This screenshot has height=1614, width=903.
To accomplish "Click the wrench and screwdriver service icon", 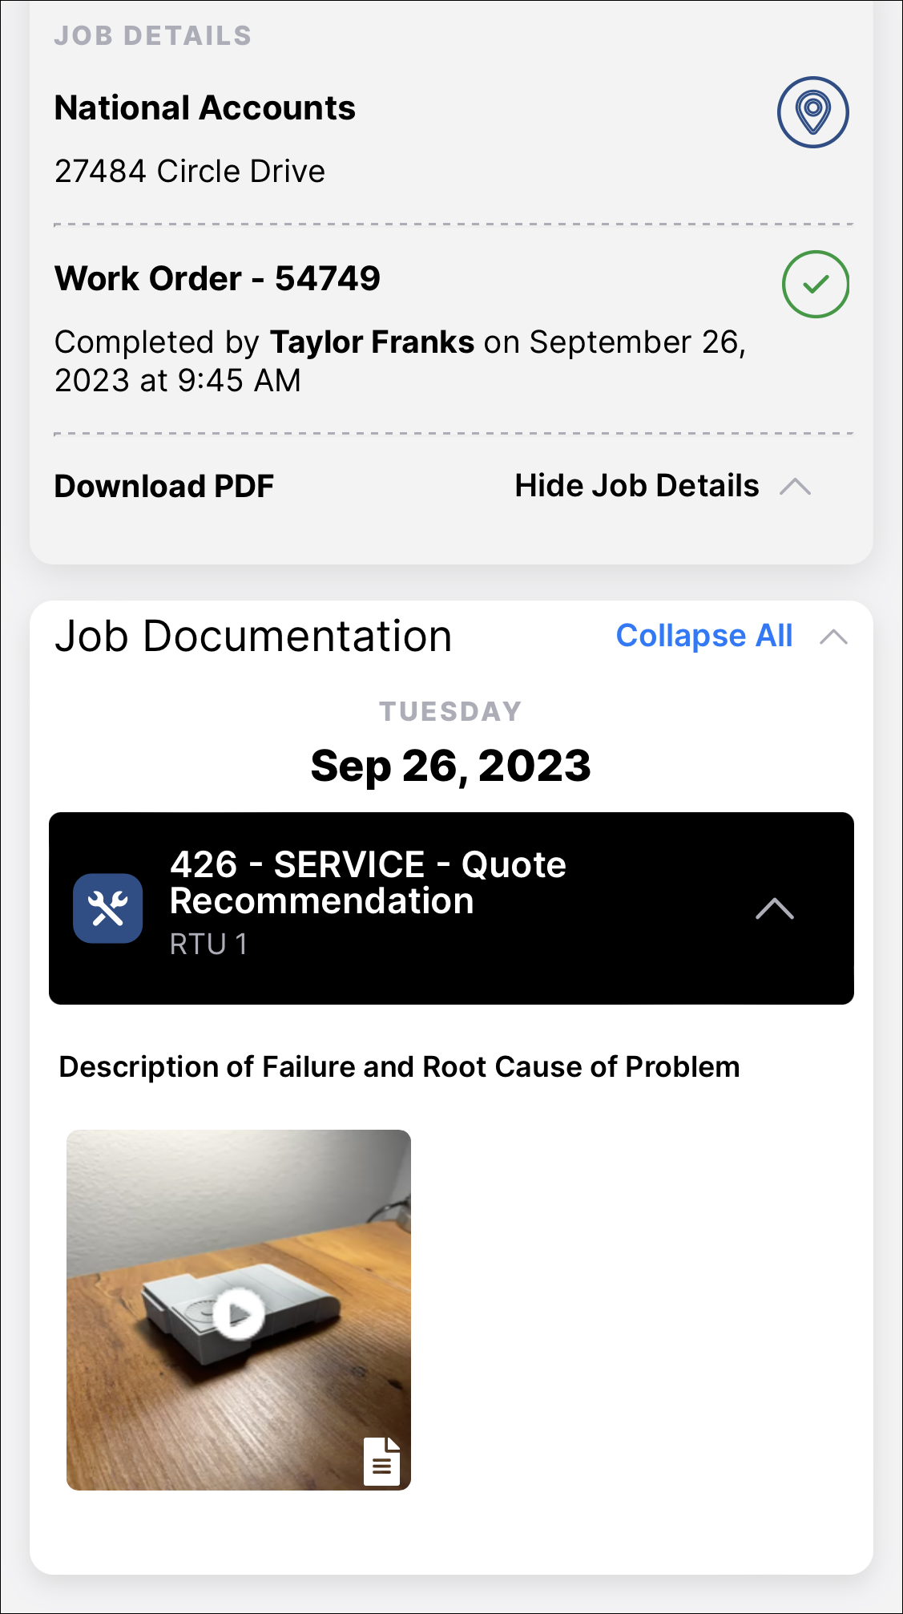I will coord(108,908).
